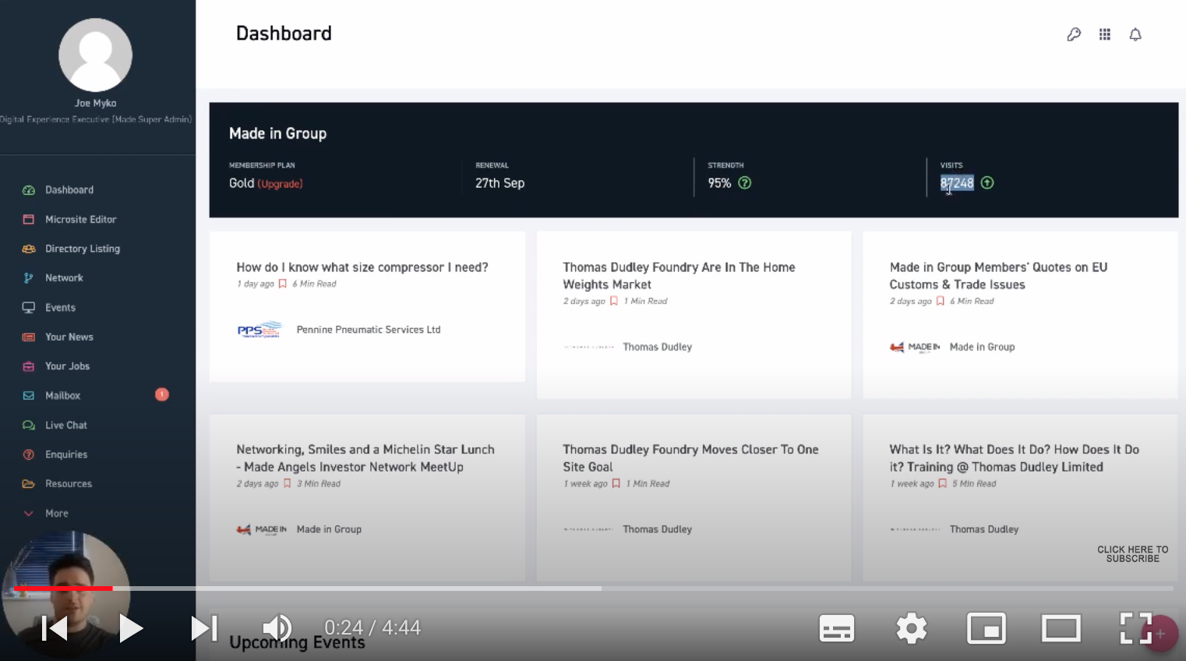Screen dimensions: 1186x661
Task: Click the Mailbox unread badge
Action: [x=162, y=394]
